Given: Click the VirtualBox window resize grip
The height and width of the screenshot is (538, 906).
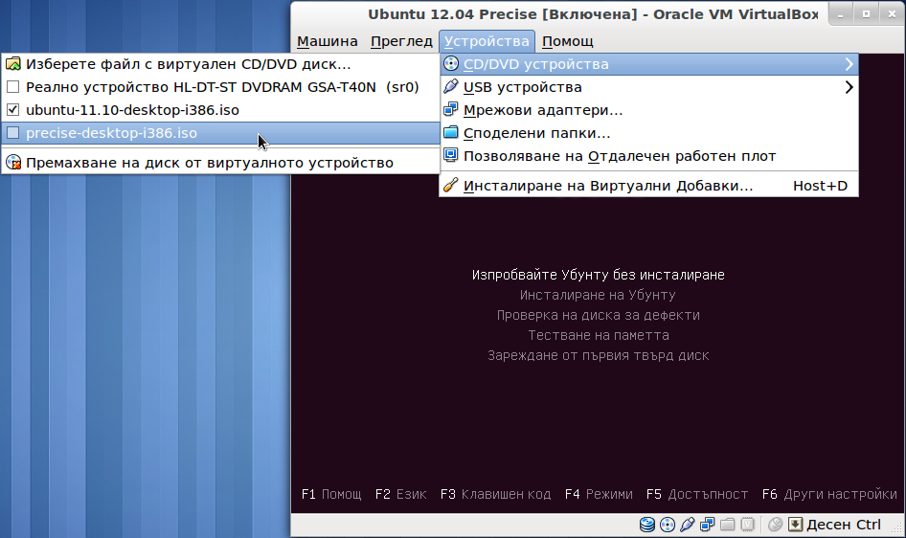Looking at the screenshot, I should pyautogui.click(x=897, y=527).
